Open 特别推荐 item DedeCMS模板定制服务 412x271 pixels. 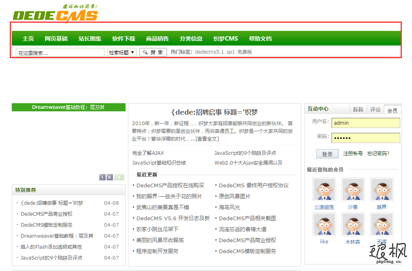[46, 225]
